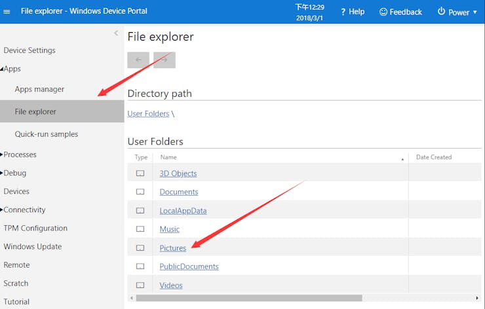Click the folder icon beside Videos

coord(140,285)
